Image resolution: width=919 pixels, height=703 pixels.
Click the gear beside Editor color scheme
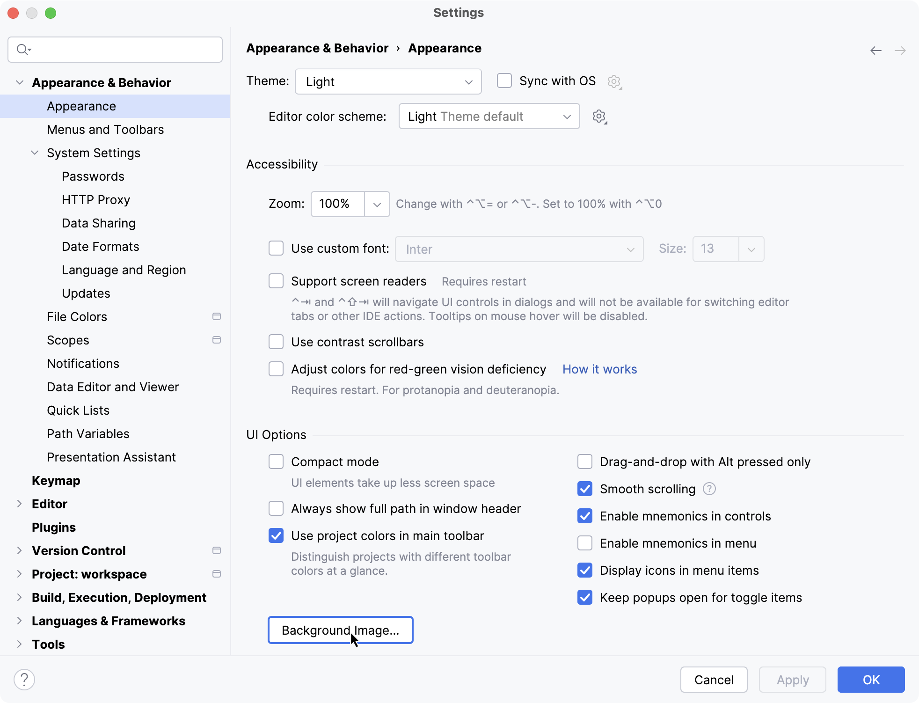pyautogui.click(x=599, y=117)
